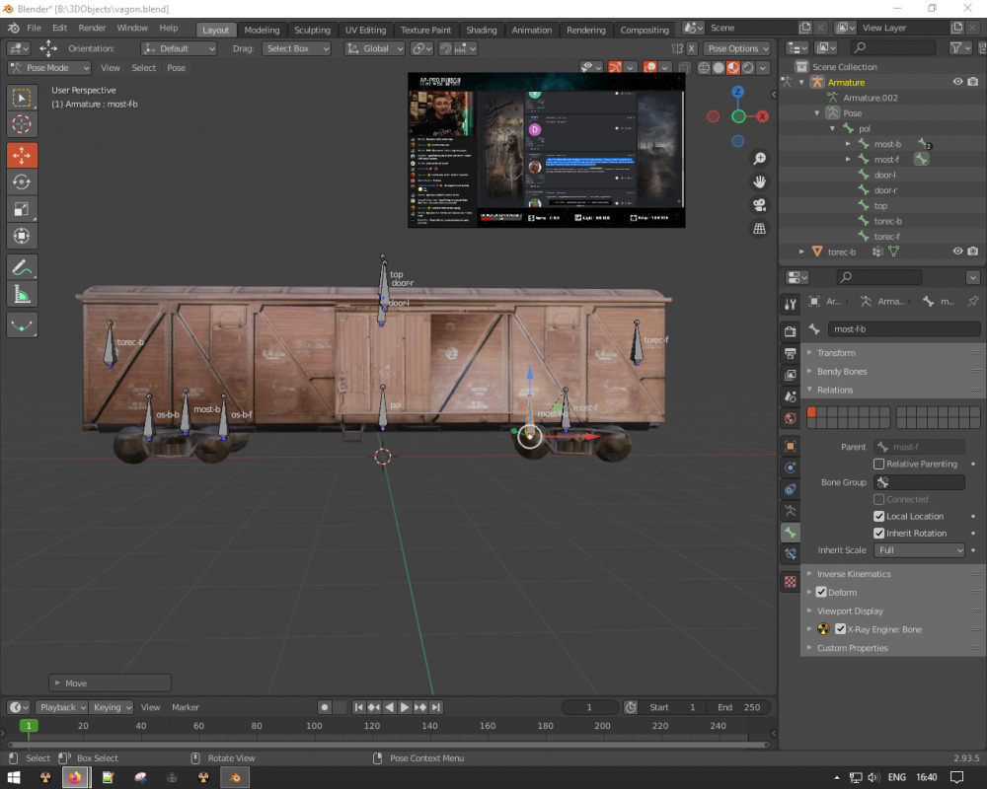The height and width of the screenshot is (789, 987).
Task: Open the Render menu
Action: click(92, 29)
